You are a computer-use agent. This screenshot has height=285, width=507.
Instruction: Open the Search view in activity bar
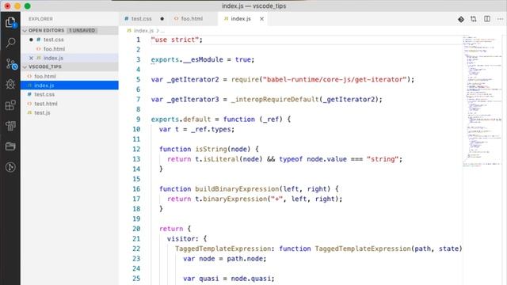(x=10, y=42)
